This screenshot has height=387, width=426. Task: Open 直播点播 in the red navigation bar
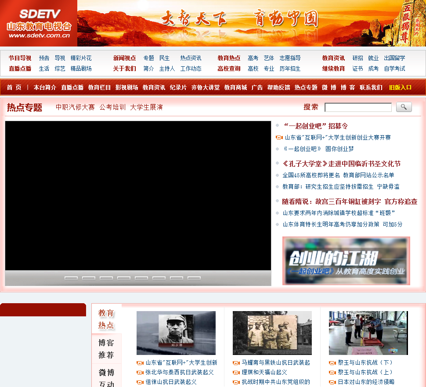(72, 87)
